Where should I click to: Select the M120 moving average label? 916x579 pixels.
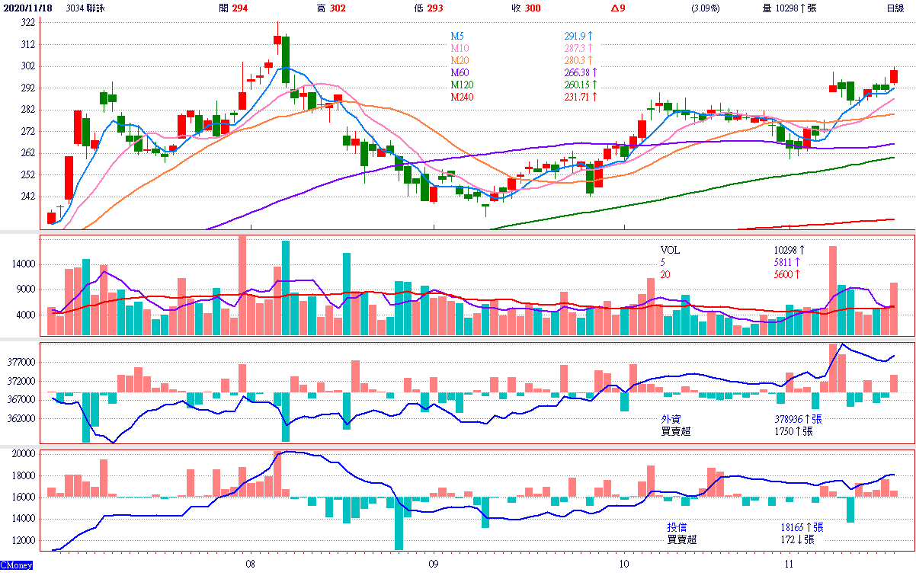[462, 85]
